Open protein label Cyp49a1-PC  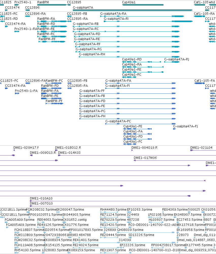(x=133, y=142)
